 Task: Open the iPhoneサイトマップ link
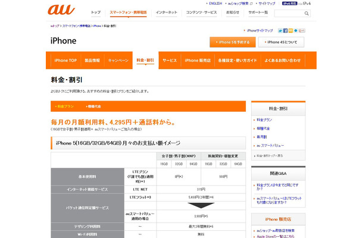259,30
